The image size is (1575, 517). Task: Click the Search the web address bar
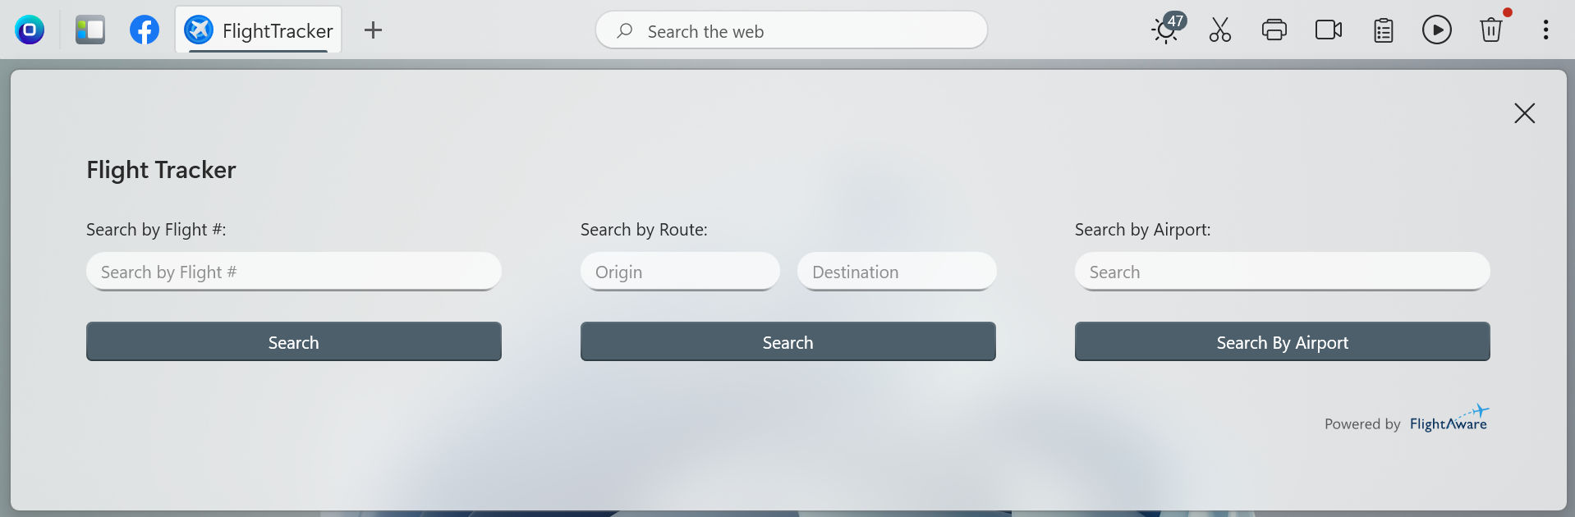click(x=792, y=30)
